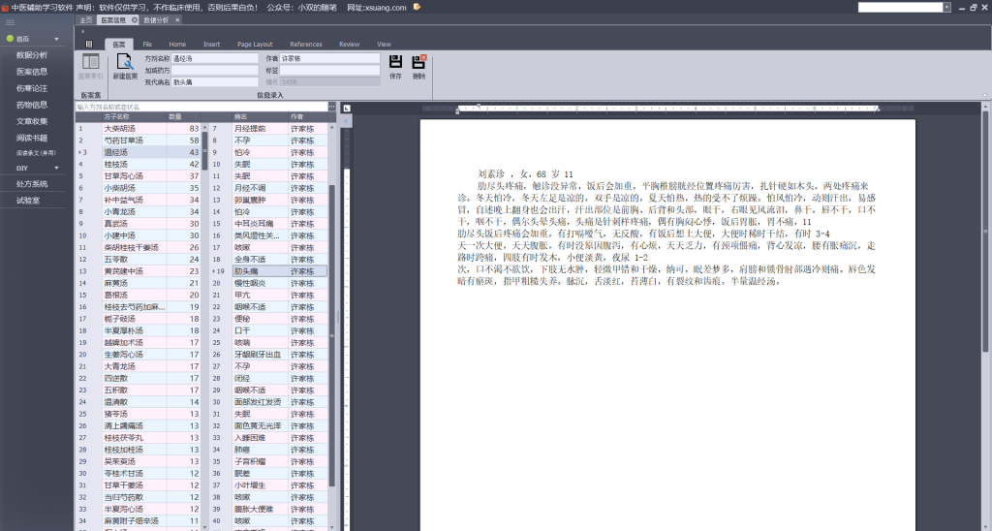Expand the 首页 sidebar dropdown
The image size is (992, 531).
[x=56, y=39]
